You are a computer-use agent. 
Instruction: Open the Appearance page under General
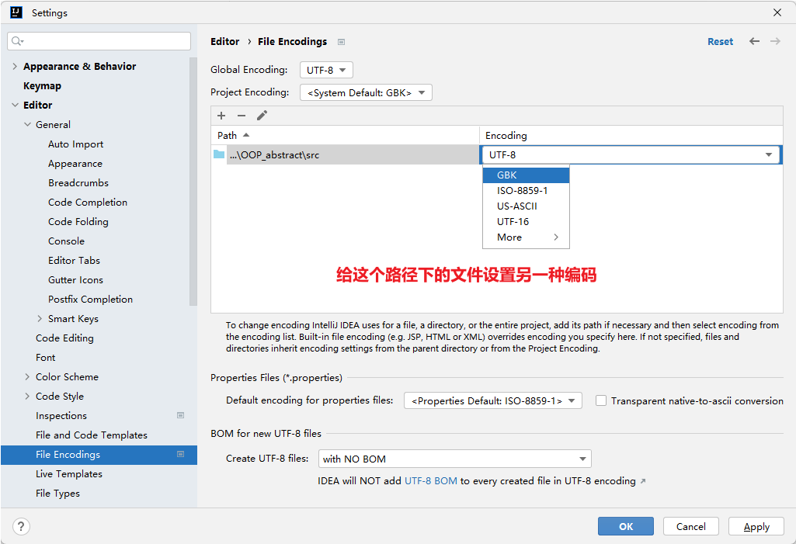pyautogui.click(x=75, y=164)
